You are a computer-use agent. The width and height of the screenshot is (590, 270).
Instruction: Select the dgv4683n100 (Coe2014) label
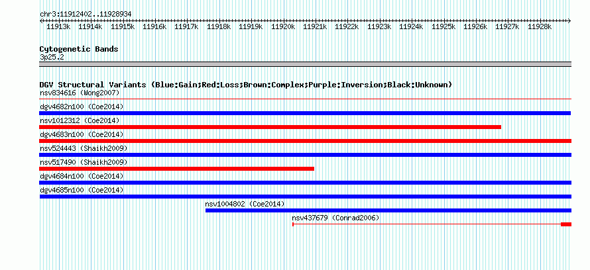click(x=82, y=134)
